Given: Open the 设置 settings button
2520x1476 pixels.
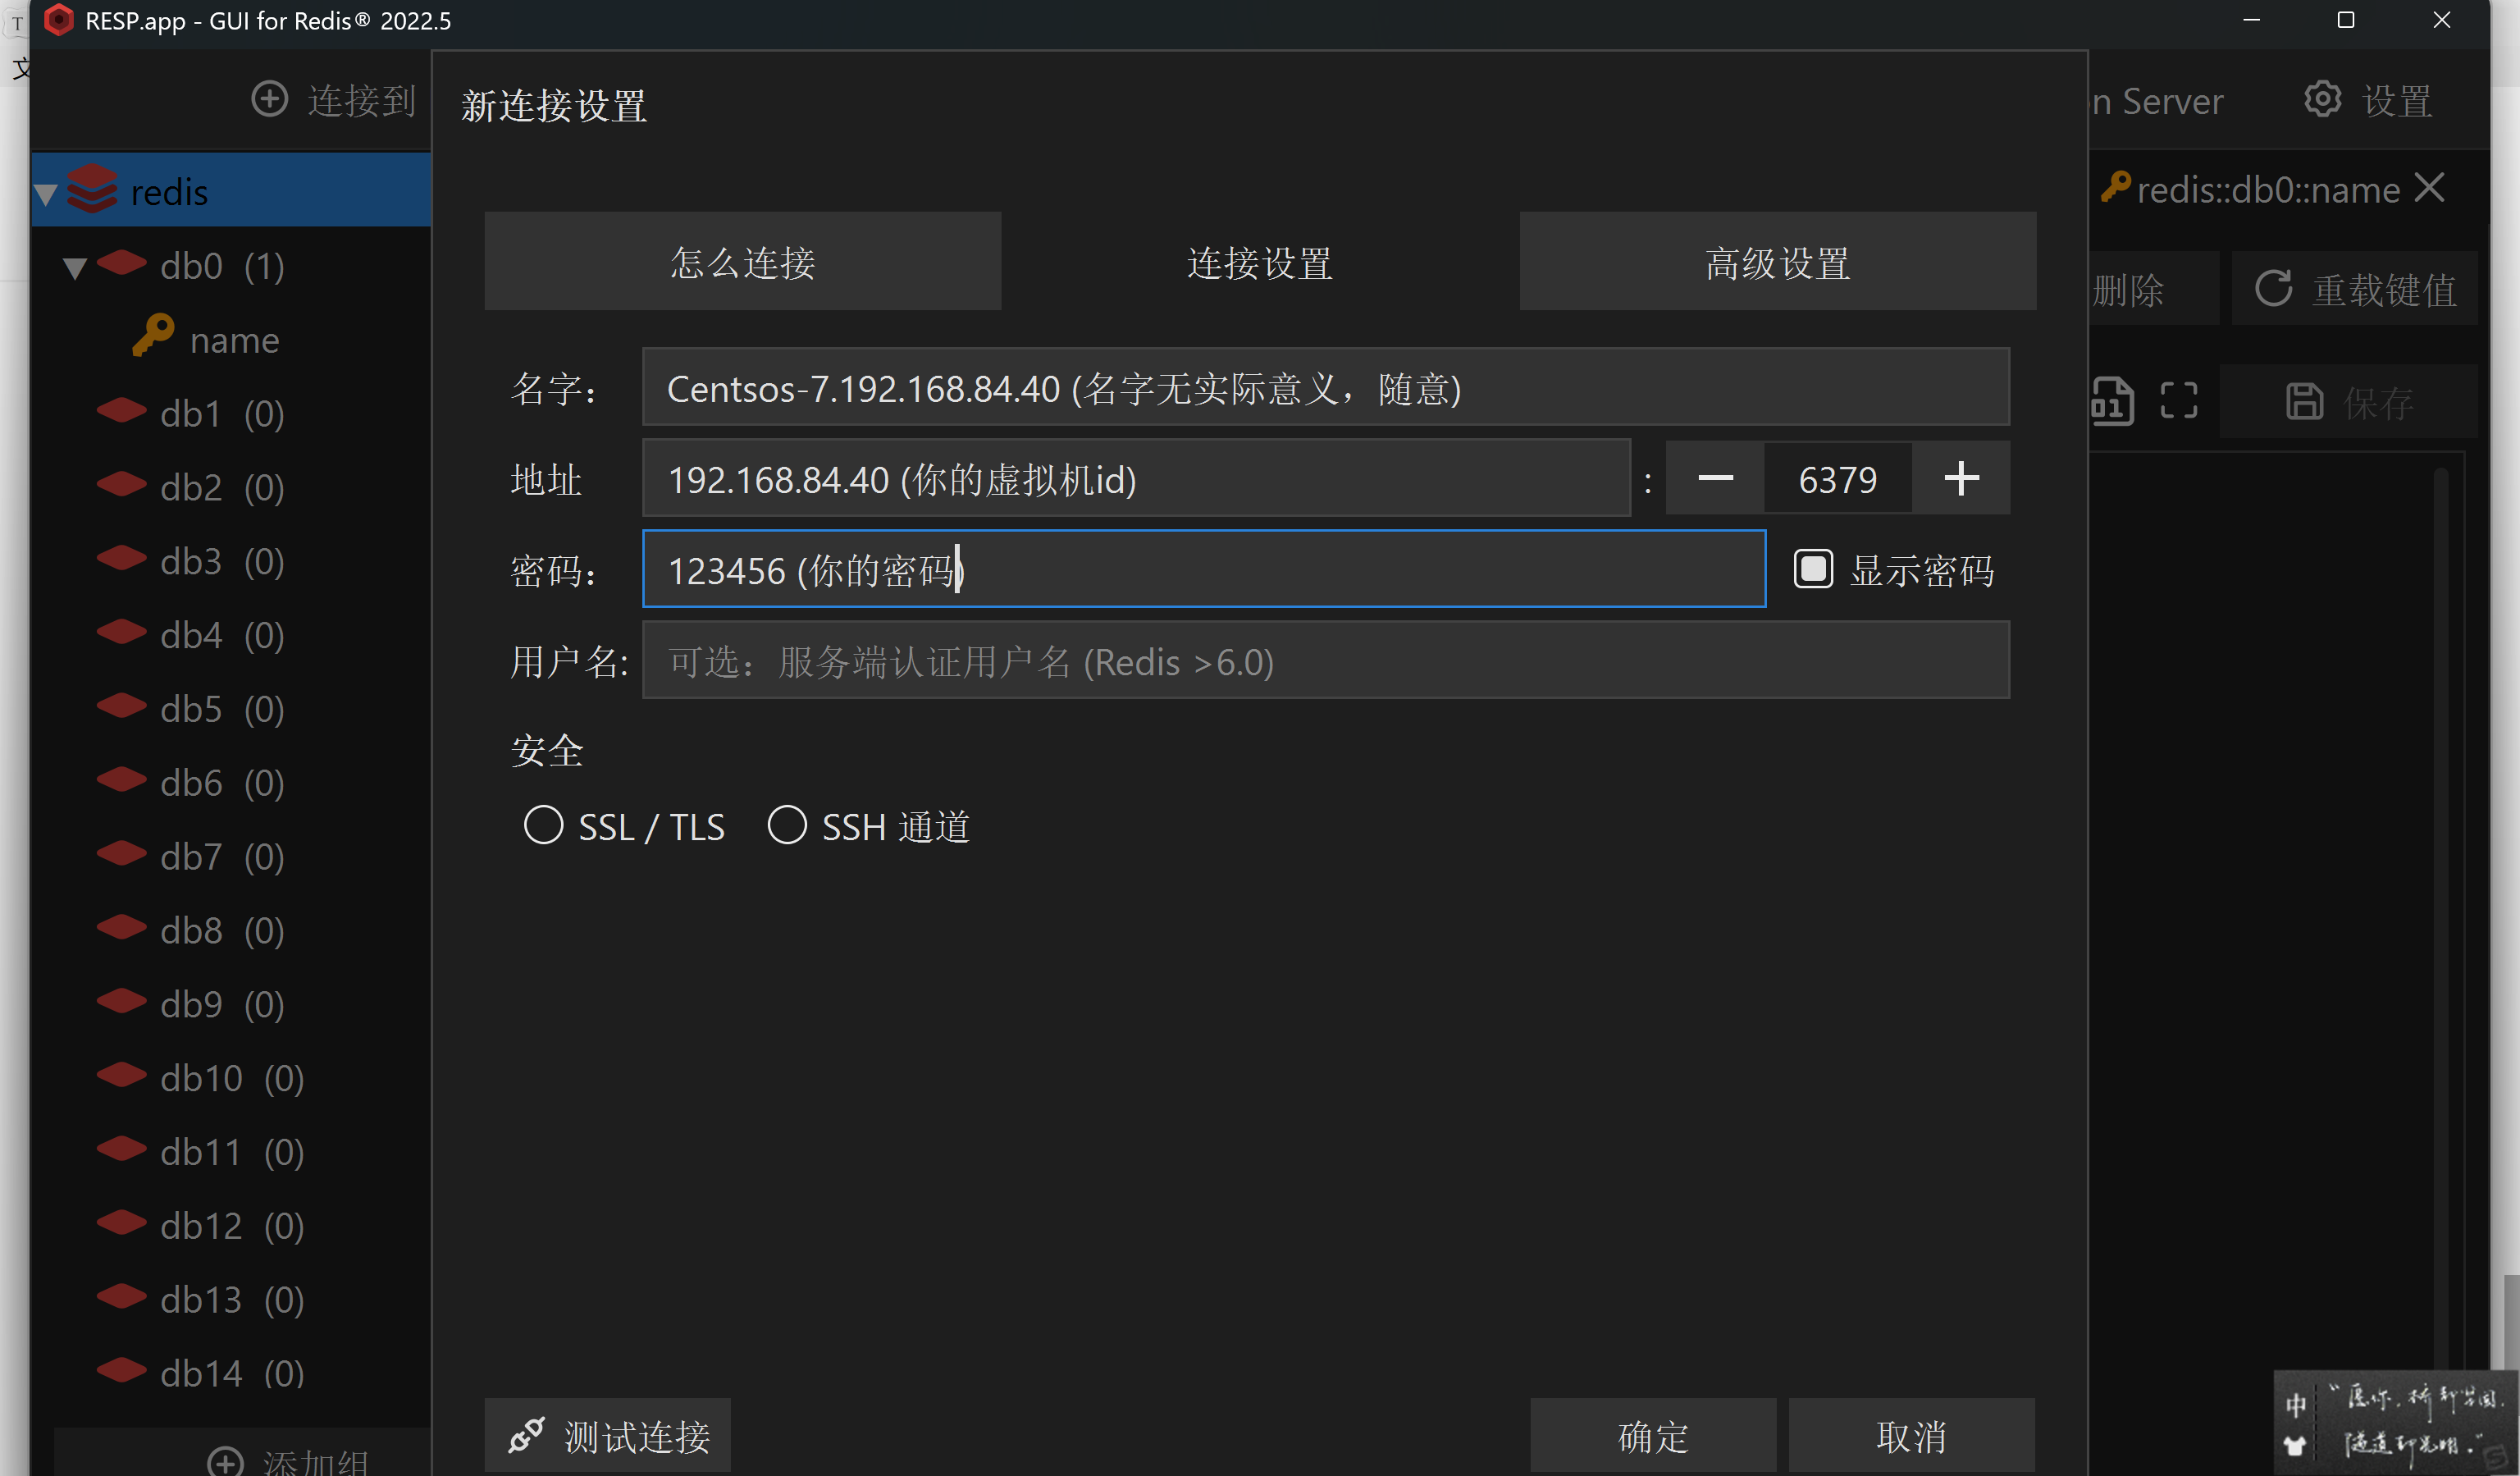Looking at the screenshot, I should click(x=2368, y=100).
